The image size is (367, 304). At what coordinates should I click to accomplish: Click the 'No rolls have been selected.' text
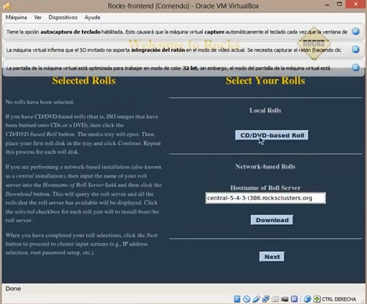(x=40, y=102)
